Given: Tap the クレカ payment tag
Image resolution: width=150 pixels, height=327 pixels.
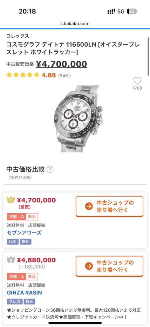Looking at the screenshot, I should tap(15, 301).
